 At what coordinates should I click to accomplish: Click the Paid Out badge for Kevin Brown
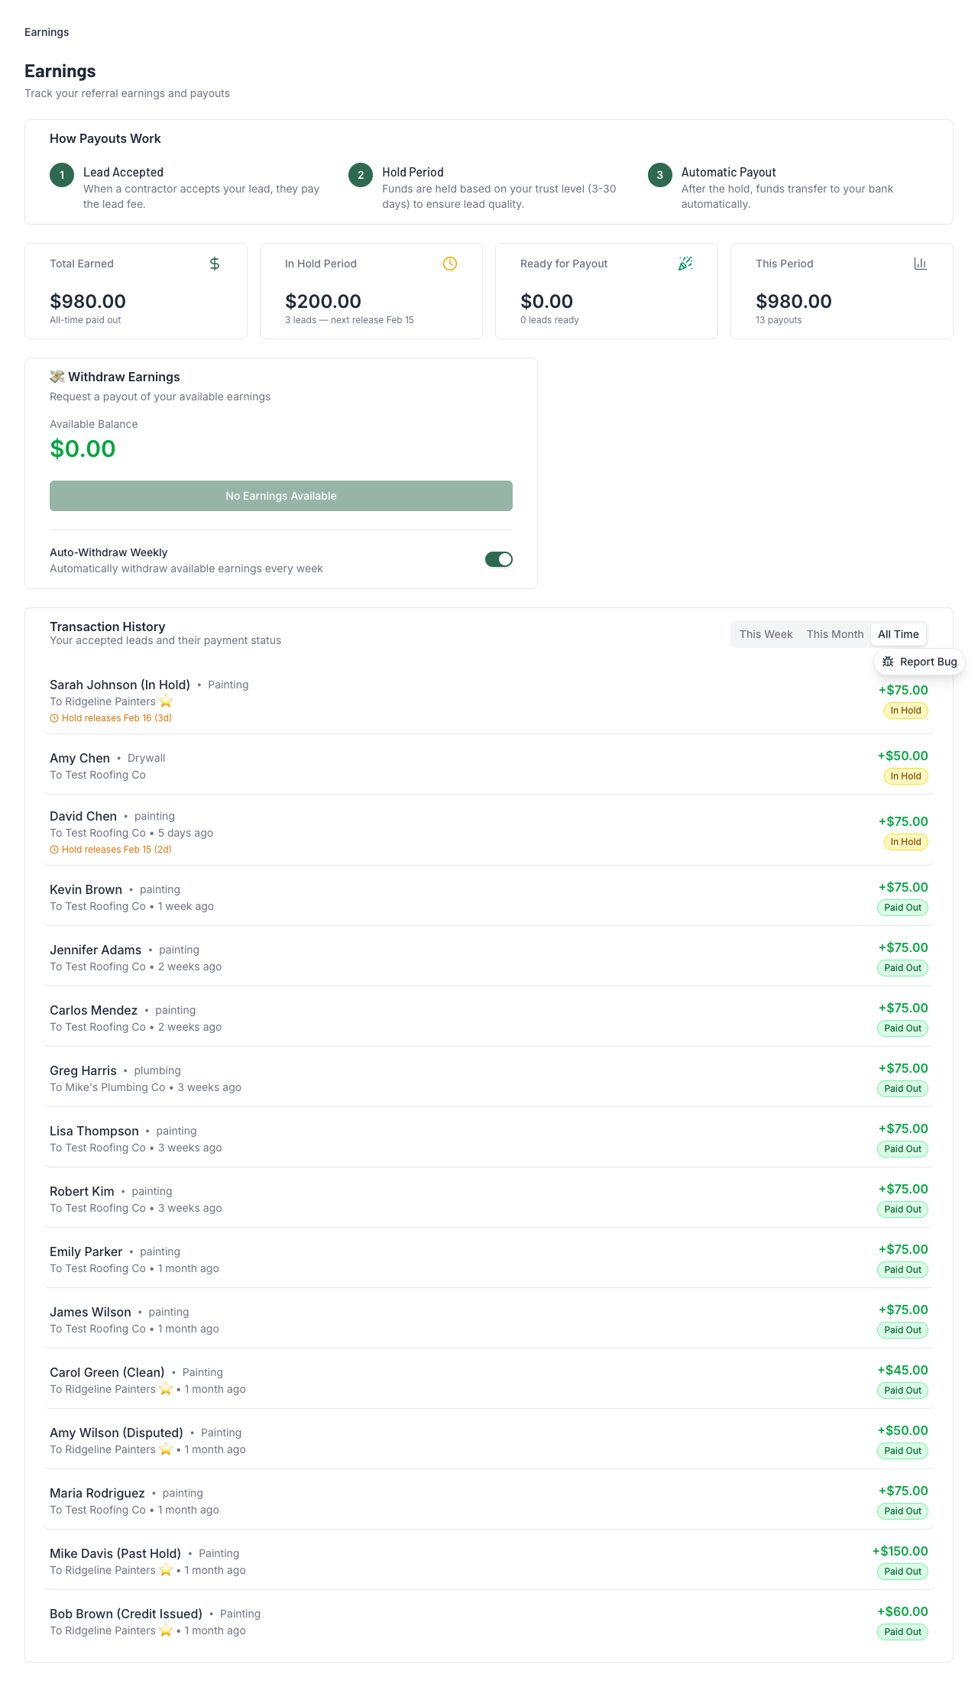coord(903,908)
